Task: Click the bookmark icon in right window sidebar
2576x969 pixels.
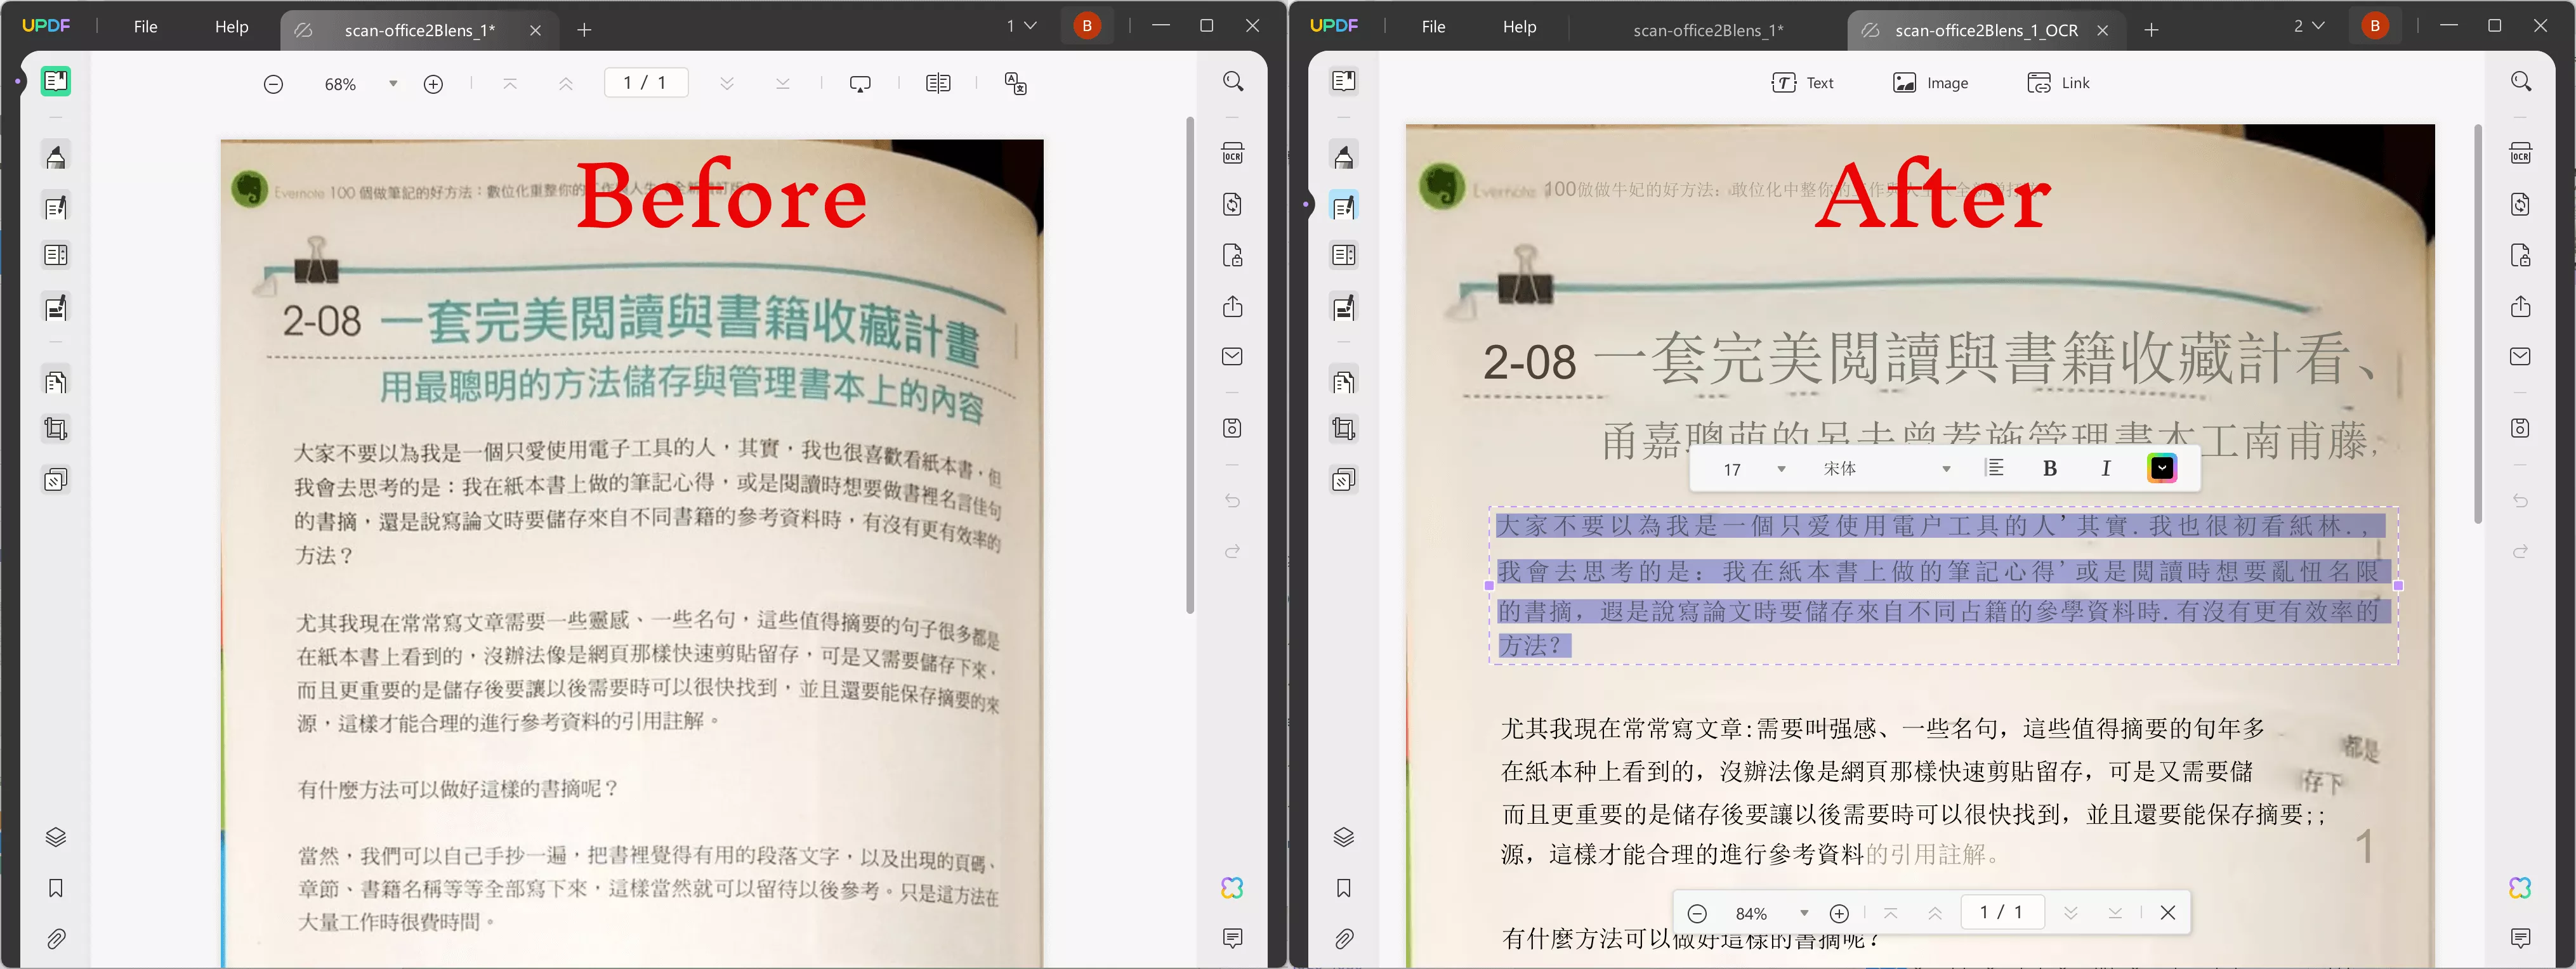Action: click(1343, 888)
